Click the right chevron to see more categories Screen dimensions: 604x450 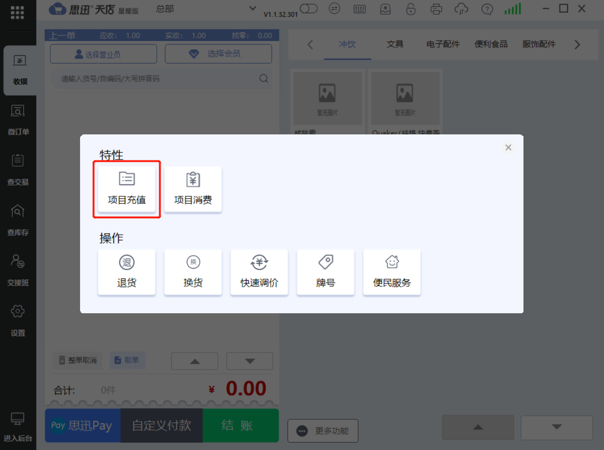(577, 44)
